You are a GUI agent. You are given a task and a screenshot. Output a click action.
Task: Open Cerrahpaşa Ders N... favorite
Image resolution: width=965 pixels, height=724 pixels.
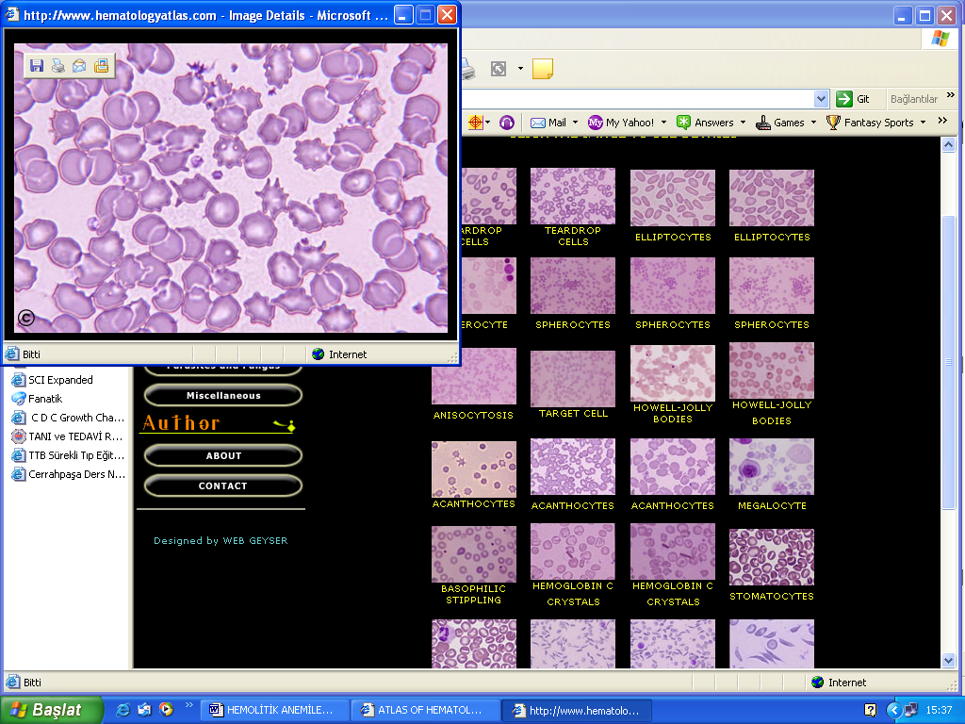pyautogui.click(x=69, y=474)
